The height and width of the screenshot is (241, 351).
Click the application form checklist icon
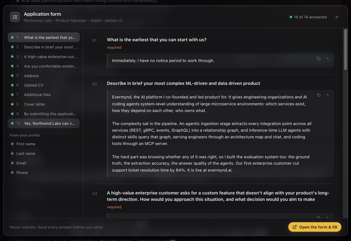[15, 17]
